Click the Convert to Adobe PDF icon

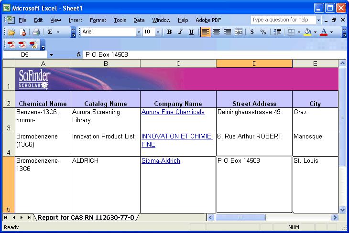click(x=11, y=45)
